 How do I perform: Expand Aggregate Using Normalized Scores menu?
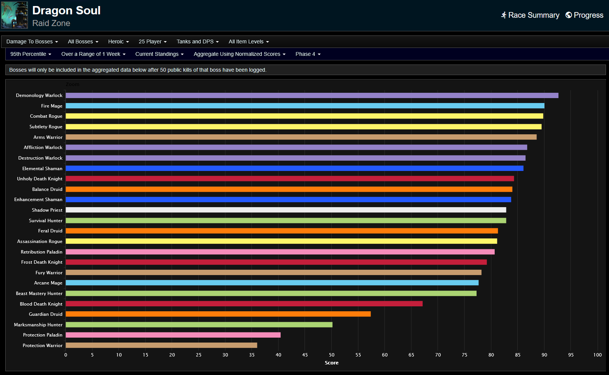point(239,54)
